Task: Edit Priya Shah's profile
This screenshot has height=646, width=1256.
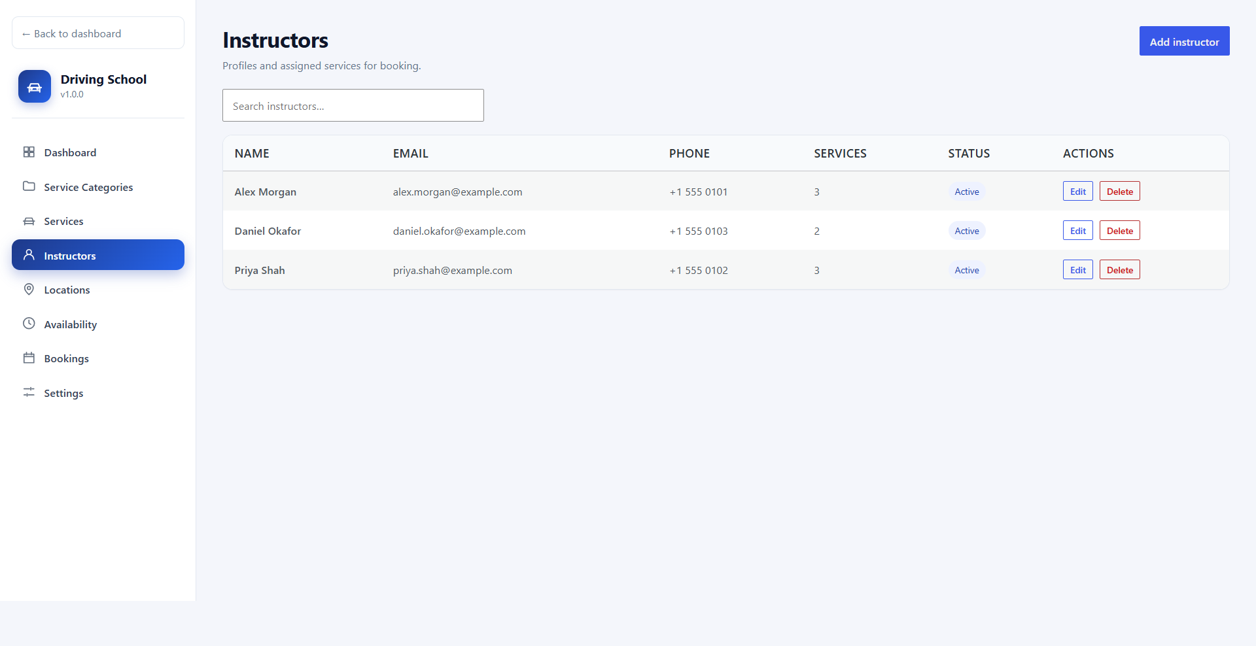Action: [x=1077, y=270]
